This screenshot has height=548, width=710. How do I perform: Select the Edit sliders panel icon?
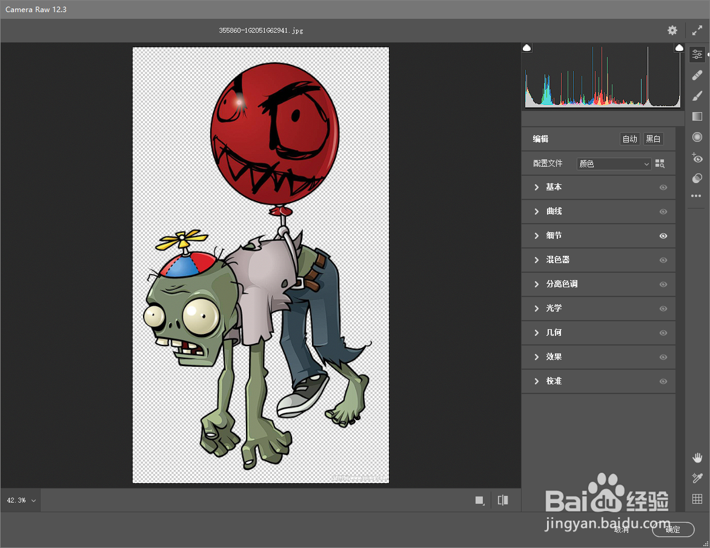point(697,55)
